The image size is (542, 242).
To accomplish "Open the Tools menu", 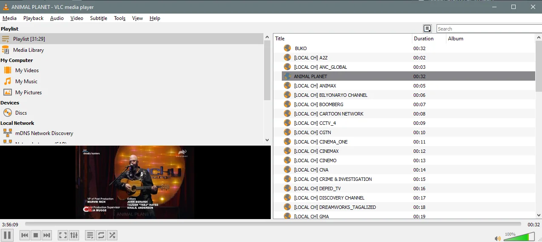I will (119, 18).
